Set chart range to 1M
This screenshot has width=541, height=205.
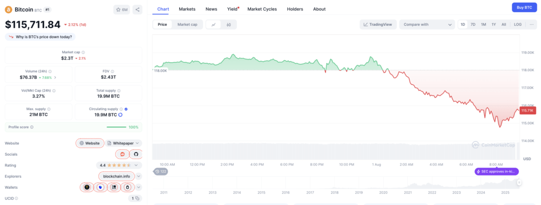[483, 24]
